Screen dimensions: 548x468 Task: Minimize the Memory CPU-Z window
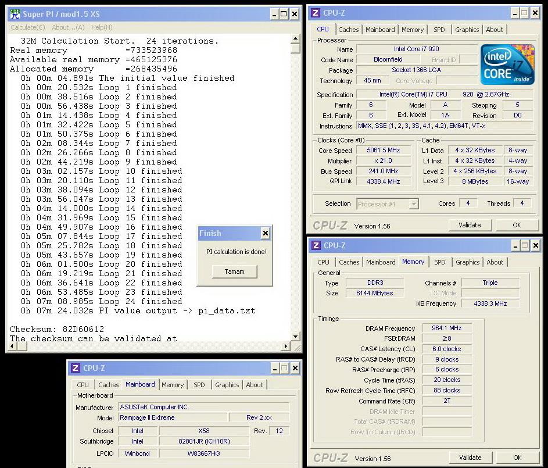click(x=515, y=245)
